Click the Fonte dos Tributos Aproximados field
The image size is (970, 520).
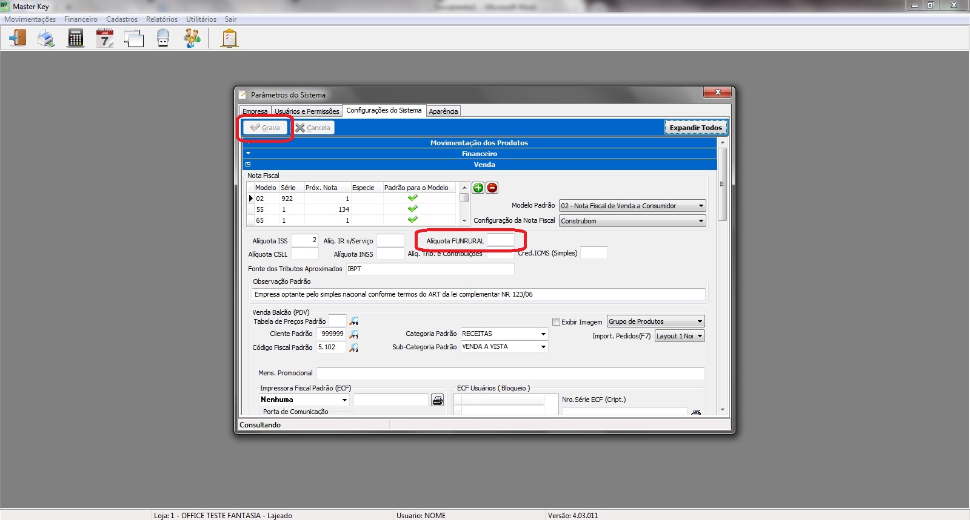pyautogui.click(x=430, y=269)
